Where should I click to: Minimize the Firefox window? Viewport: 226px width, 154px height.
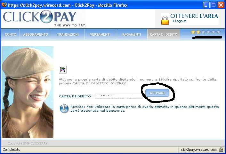coord(206,5)
